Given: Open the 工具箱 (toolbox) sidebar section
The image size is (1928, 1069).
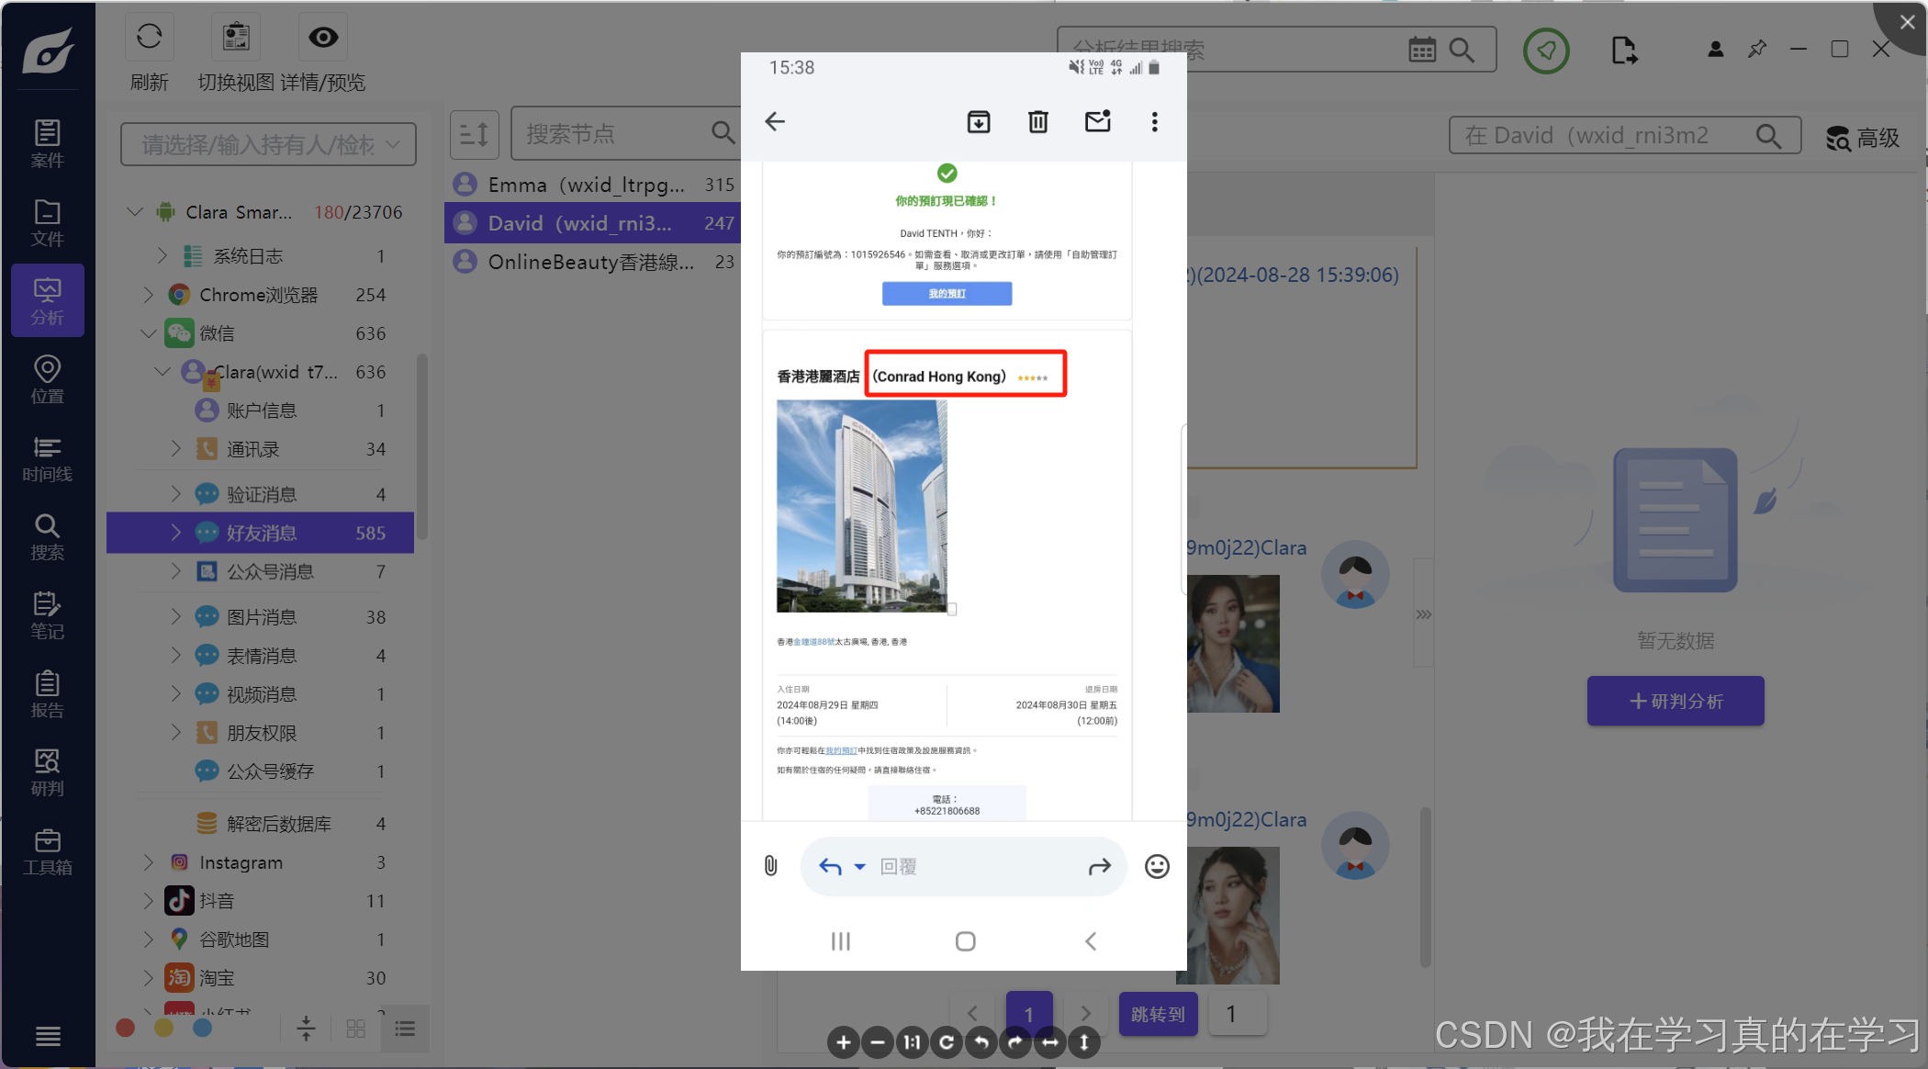Looking at the screenshot, I should coord(48,851).
